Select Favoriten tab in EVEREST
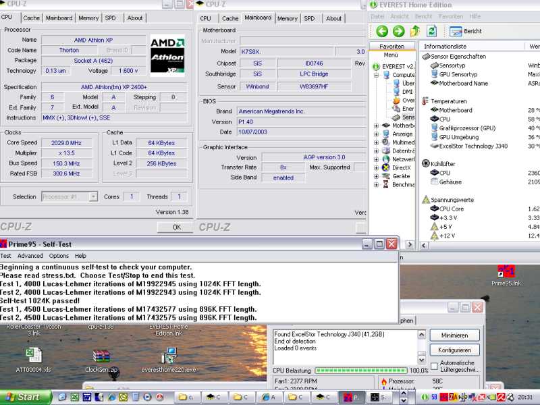 391,47
